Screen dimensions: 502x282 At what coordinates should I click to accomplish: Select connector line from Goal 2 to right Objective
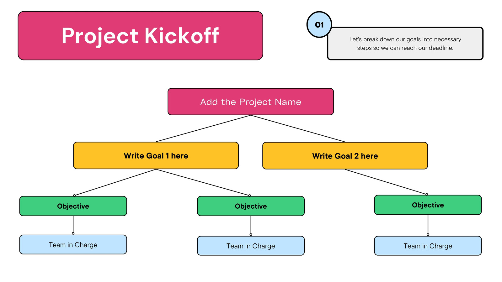point(386,182)
